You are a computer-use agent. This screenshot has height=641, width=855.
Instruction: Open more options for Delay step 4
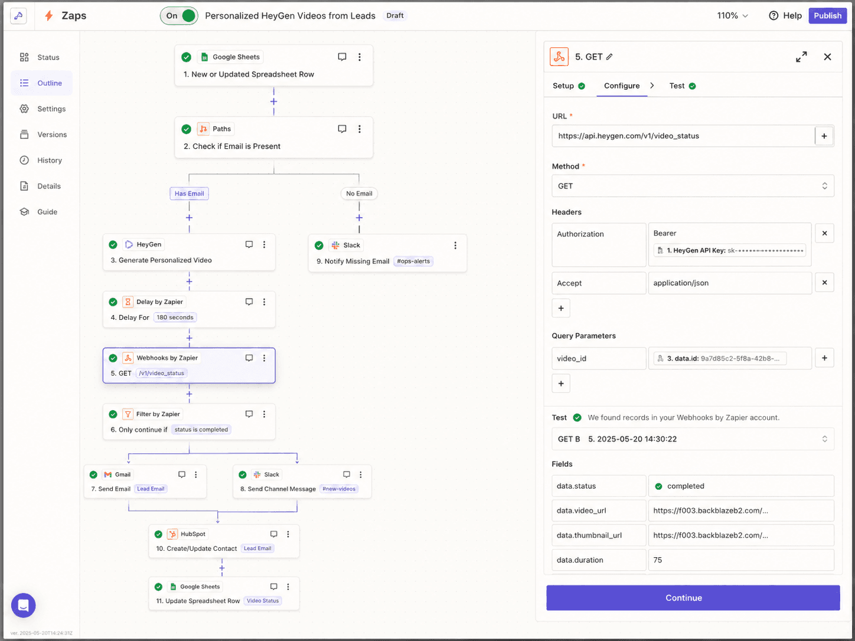click(265, 302)
